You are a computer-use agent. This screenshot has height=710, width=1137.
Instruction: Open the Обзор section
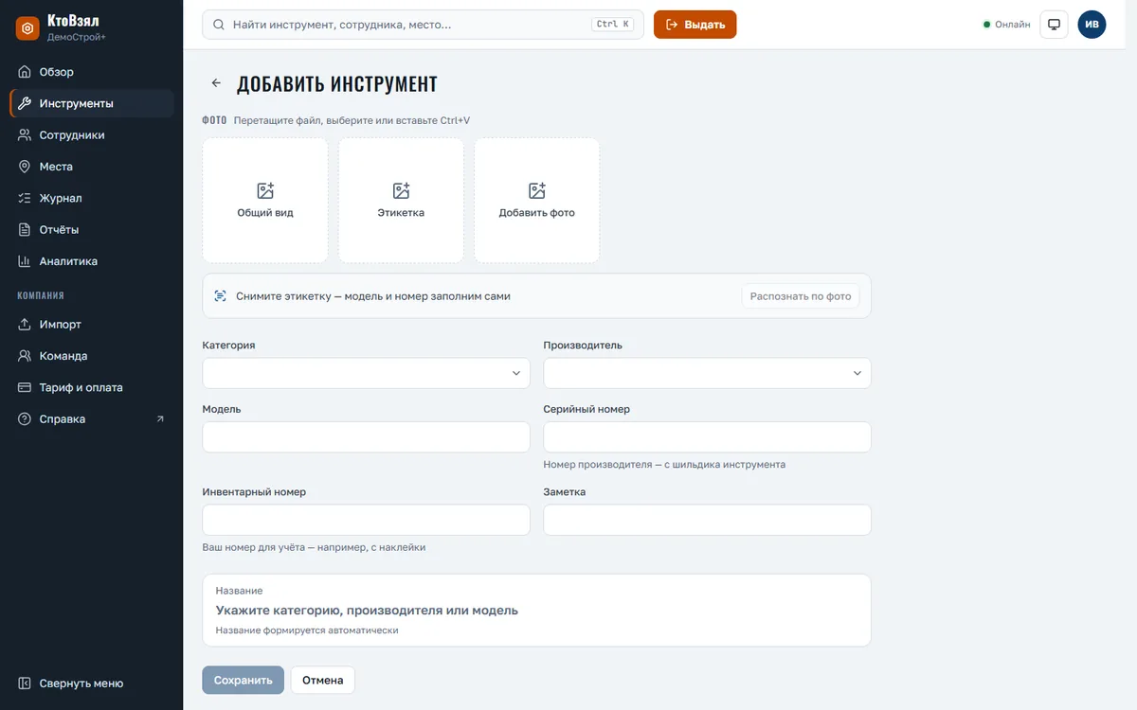pyautogui.click(x=92, y=72)
